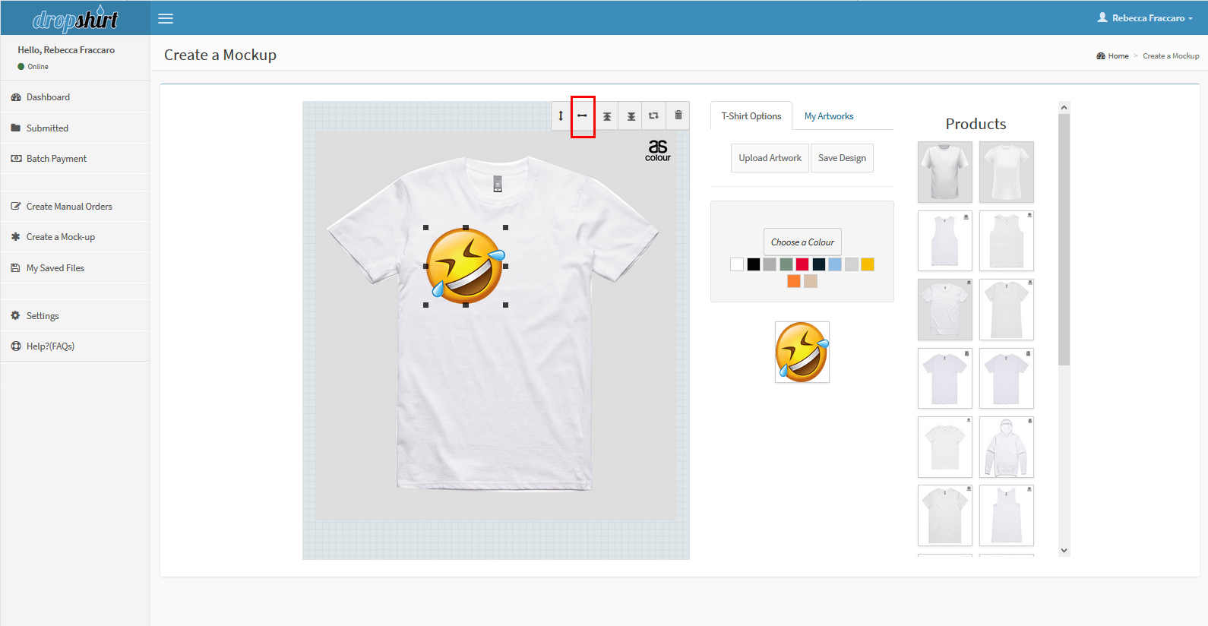Image resolution: width=1208 pixels, height=626 pixels.
Task: Click the products panel scrollbar thumb
Action: (1064, 239)
